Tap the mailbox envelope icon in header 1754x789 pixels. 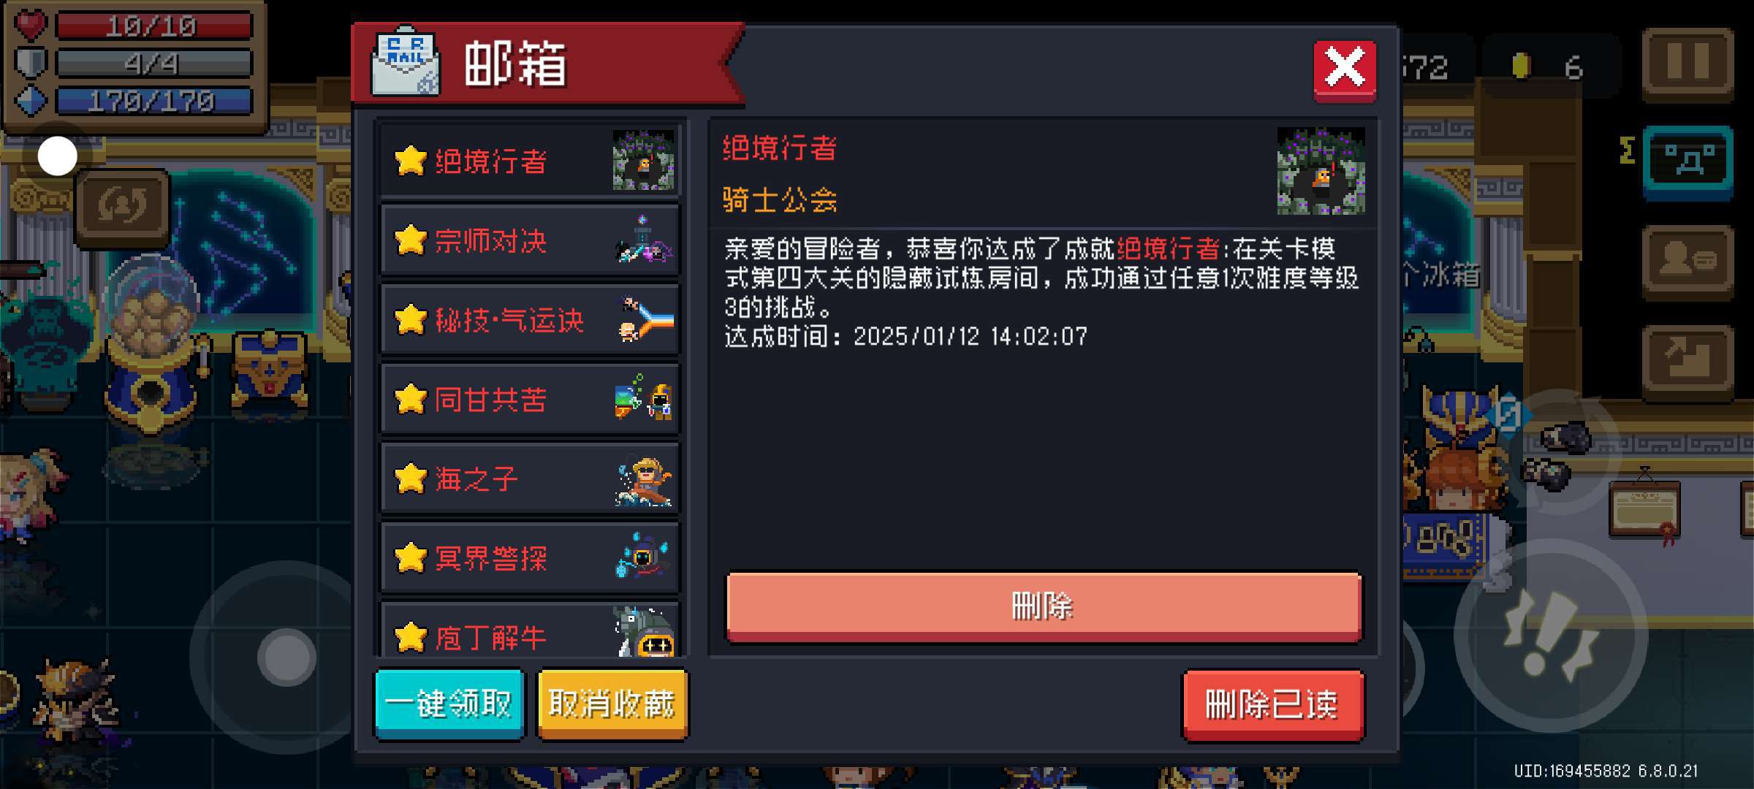click(405, 64)
